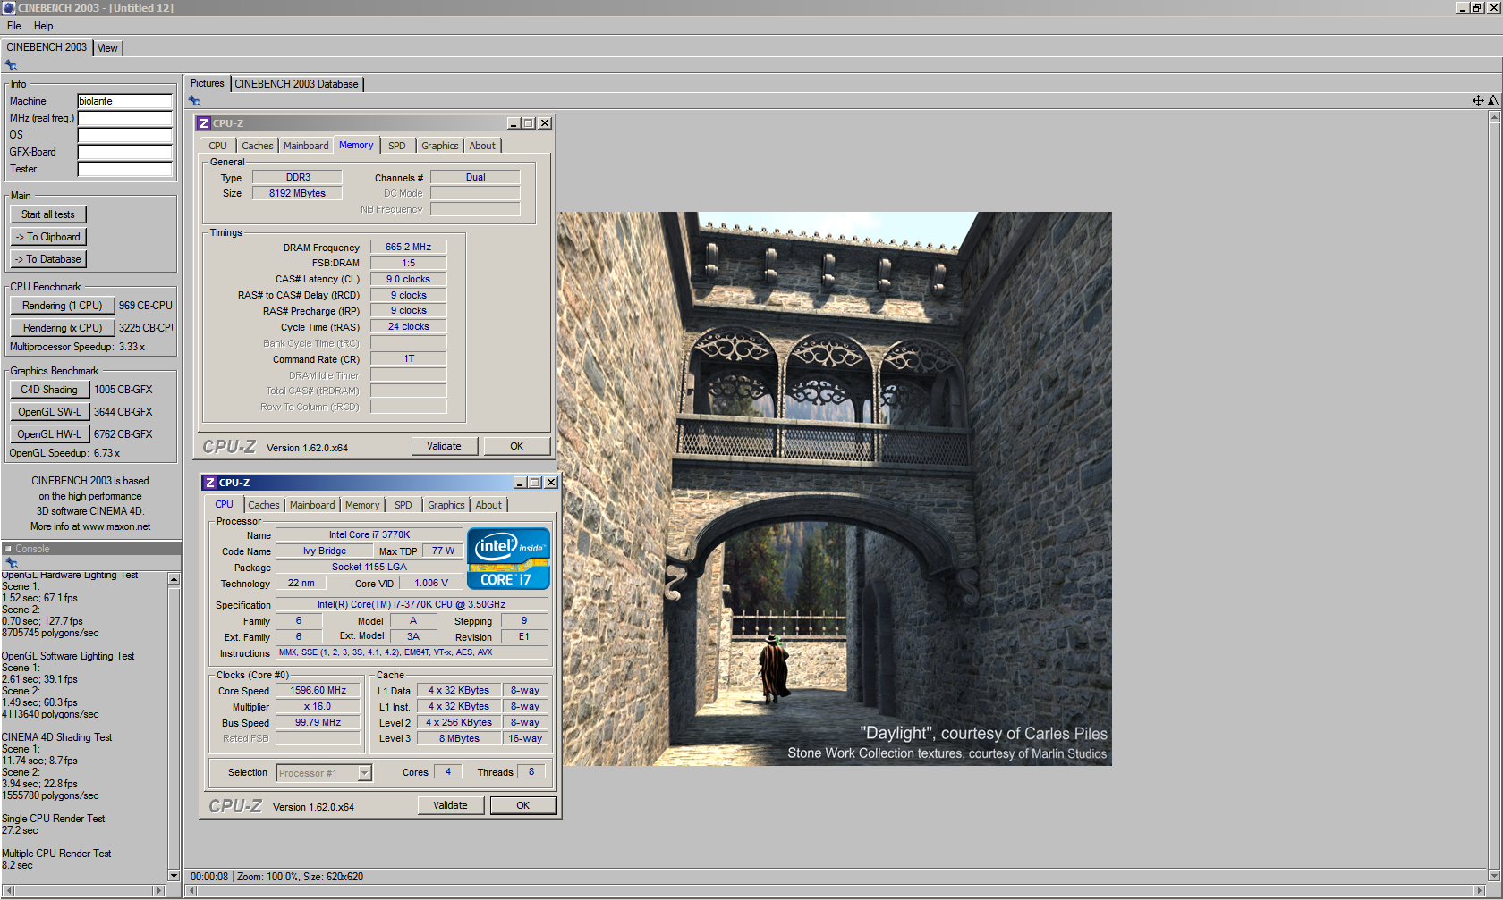Click the To Database button
Screen dimensions: 1503x900
tap(48, 259)
